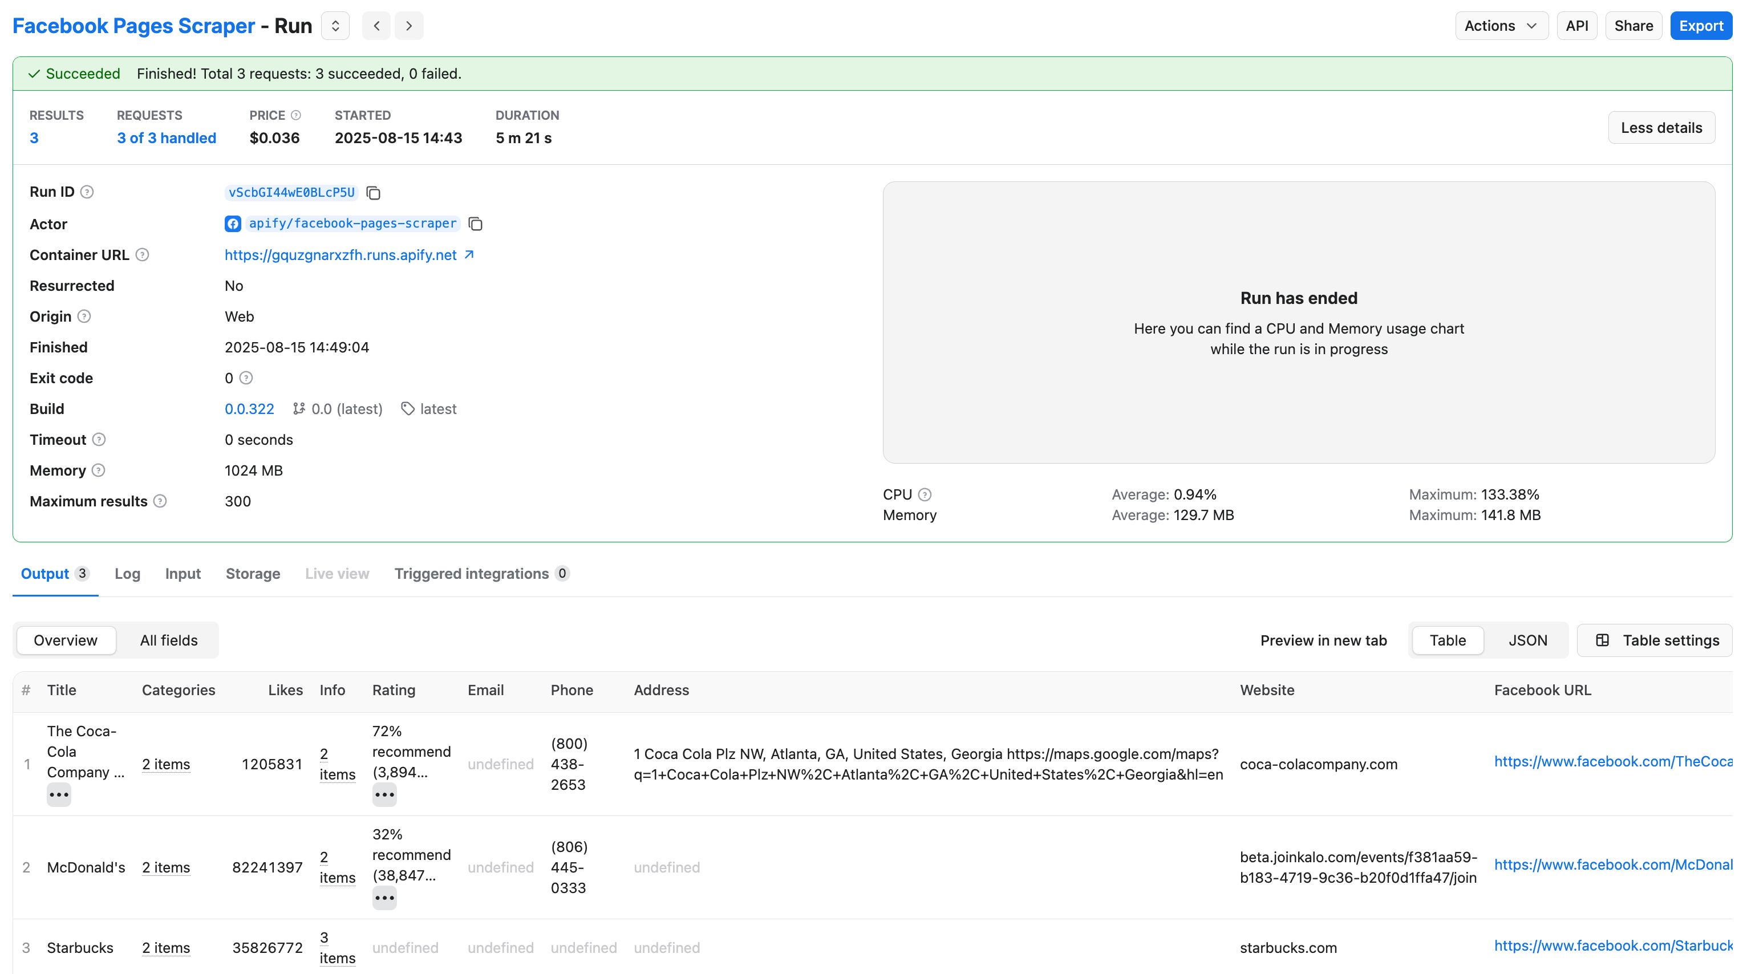Viewport: 1751px width, 974px height.
Task: Copy the Run ID using the copy icon
Action: pos(373,192)
